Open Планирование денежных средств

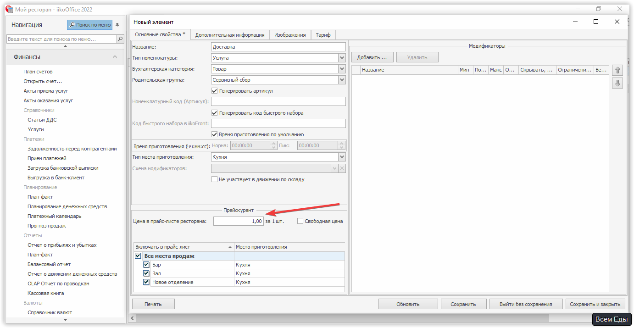67,206
